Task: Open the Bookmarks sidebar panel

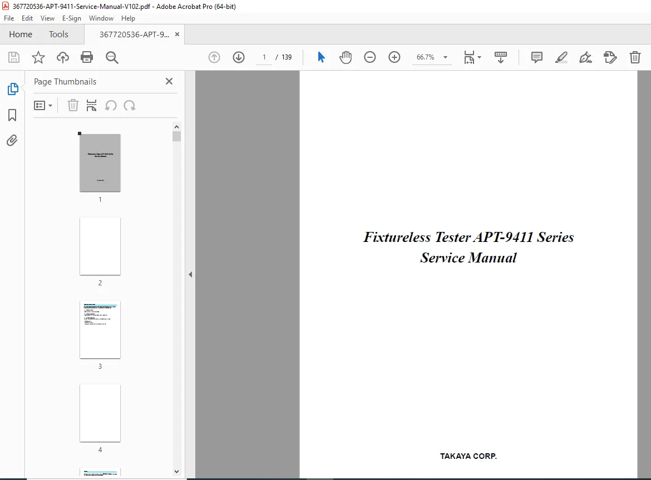Action: point(12,115)
